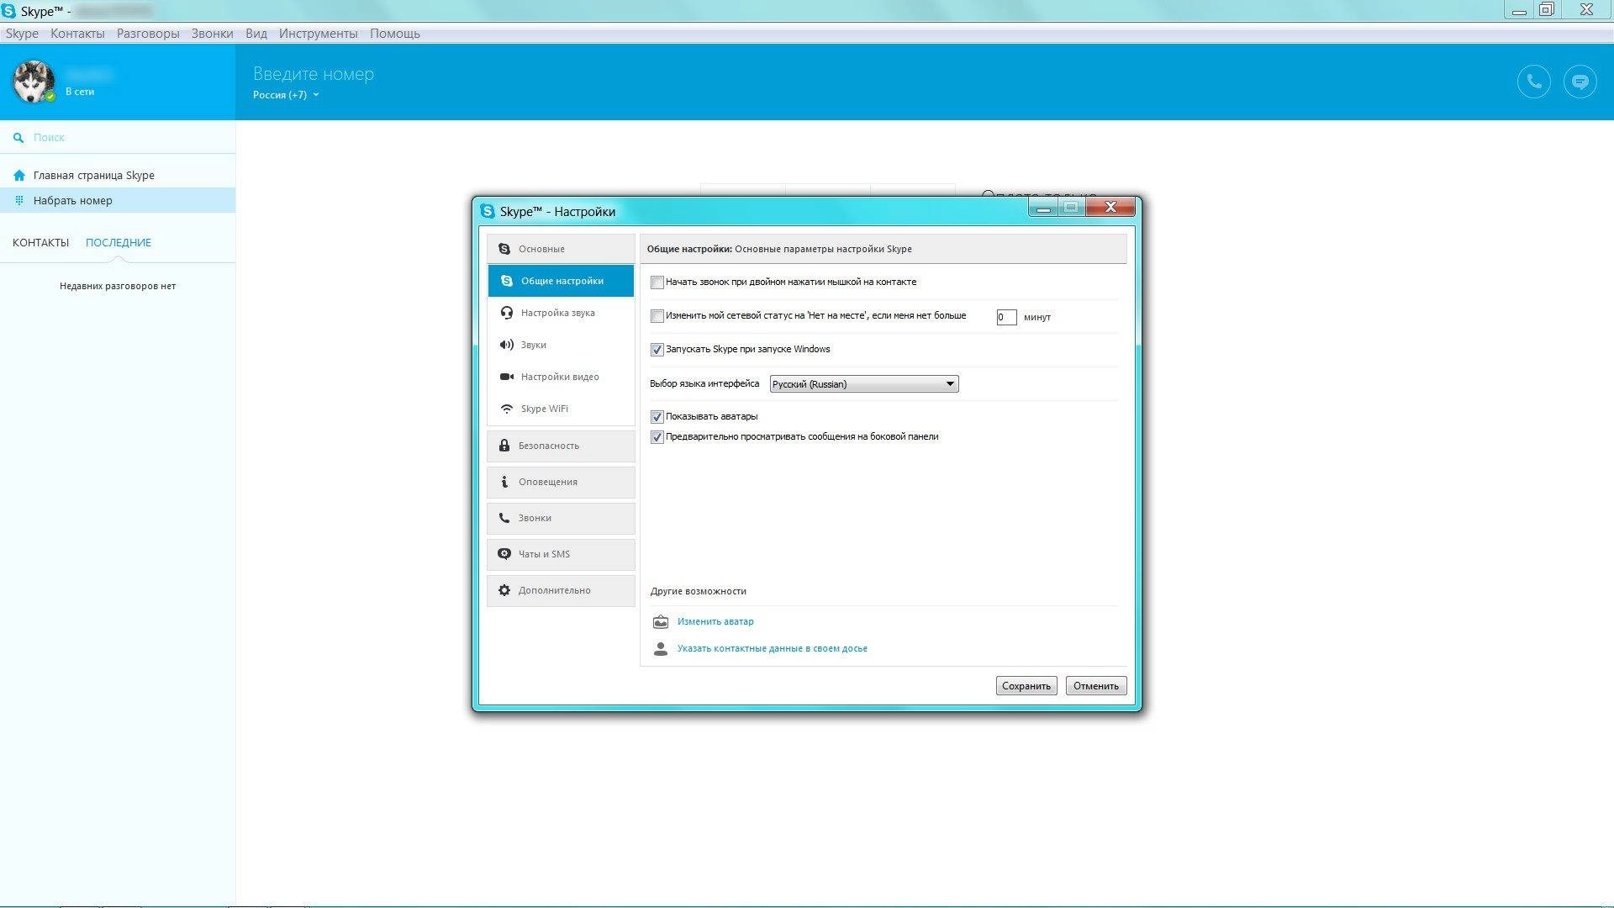This screenshot has width=1614, height=908.
Task: Click the picture icon next to Изменить аватар
Action: point(661,622)
